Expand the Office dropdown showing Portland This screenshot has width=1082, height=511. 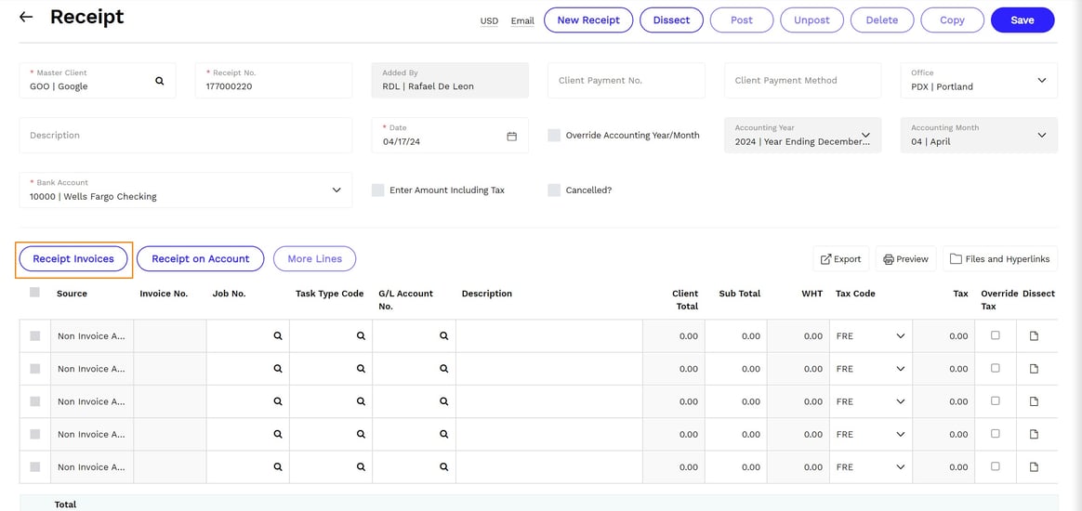tap(1041, 81)
